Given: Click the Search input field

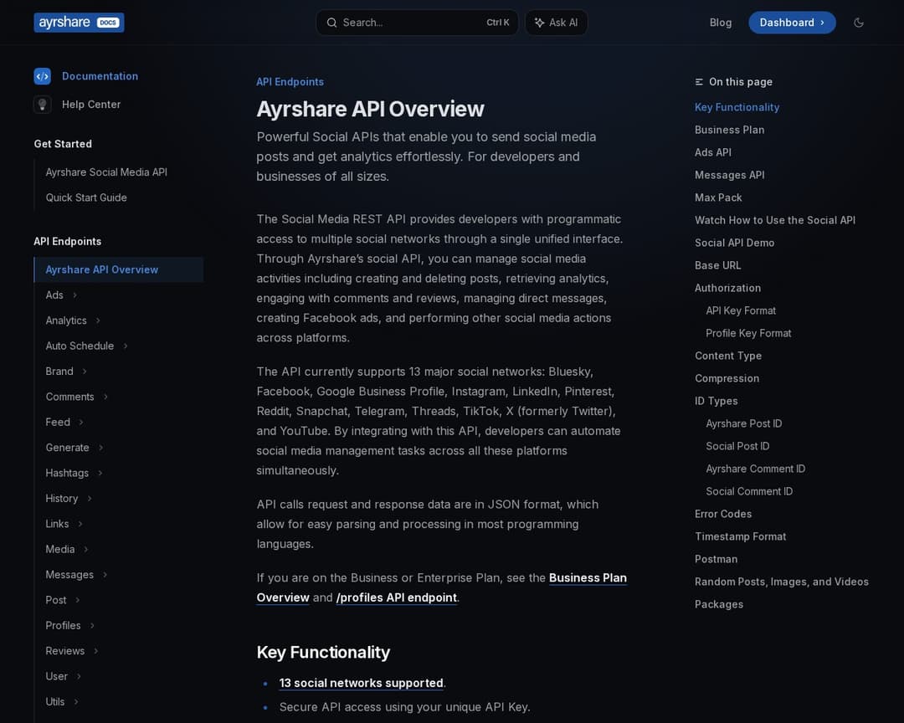Looking at the screenshot, I should click(410, 23).
